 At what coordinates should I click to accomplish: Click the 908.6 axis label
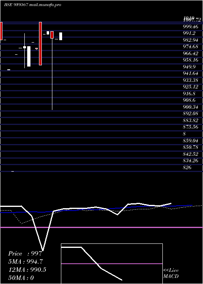(x=189, y=100)
